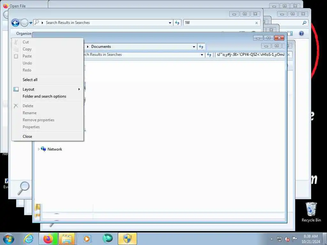Toggle the preview pane icon beside Help
Image resolution: width=327 pixels, height=245 pixels.
(x=290, y=33)
